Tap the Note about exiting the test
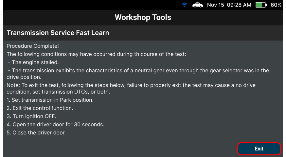 131,88
